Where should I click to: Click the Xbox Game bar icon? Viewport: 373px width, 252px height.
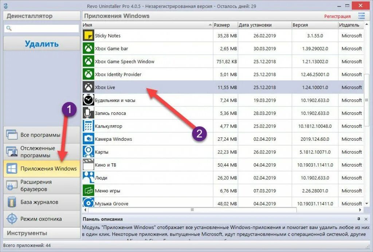88,48
